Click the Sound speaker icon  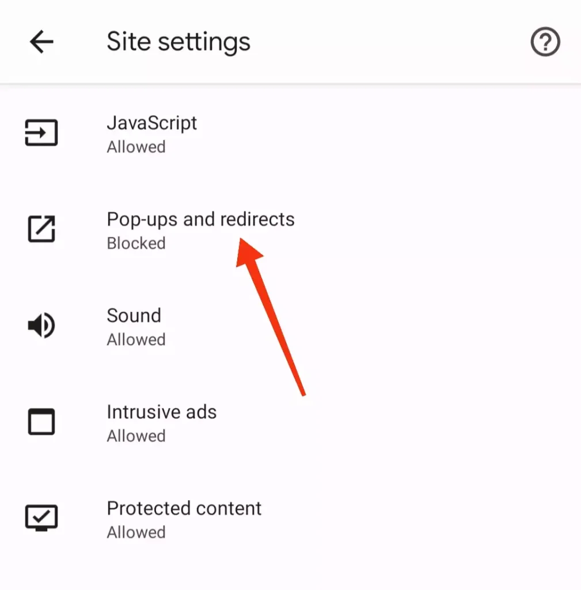point(41,325)
